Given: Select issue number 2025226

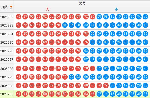Looking at the screenshot, I should [7, 51].
